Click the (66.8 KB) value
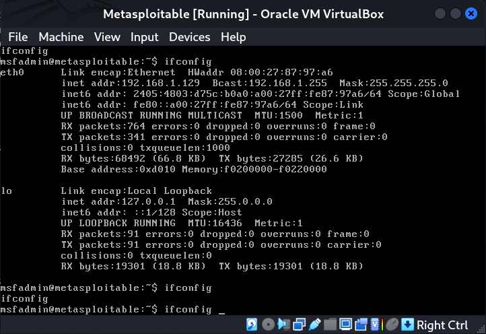486x334 pixels. point(179,158)
